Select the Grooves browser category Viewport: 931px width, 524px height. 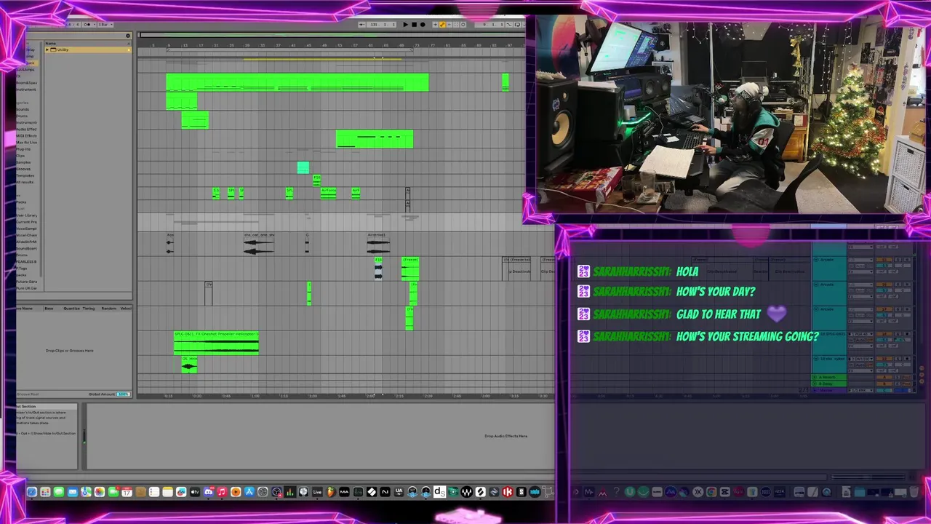coord(24,169)
